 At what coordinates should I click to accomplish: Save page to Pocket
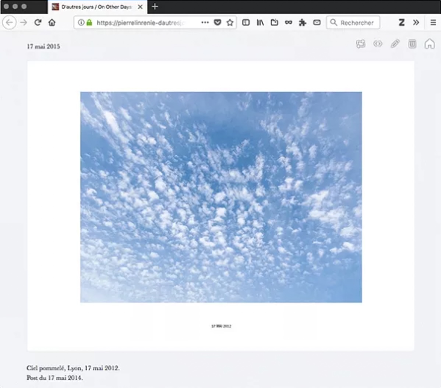tap(218, 22)
